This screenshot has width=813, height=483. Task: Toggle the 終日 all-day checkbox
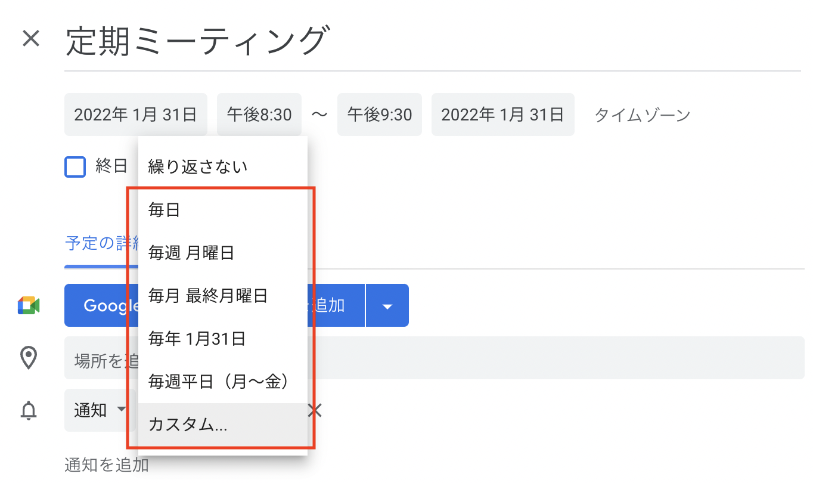[x=75, y=167]
